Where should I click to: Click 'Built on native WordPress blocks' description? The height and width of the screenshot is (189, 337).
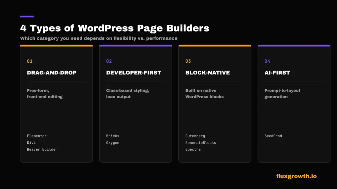204,94
